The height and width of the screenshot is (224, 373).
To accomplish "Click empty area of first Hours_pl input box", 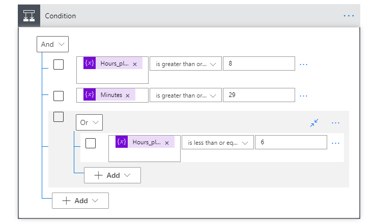I will 112,77.
